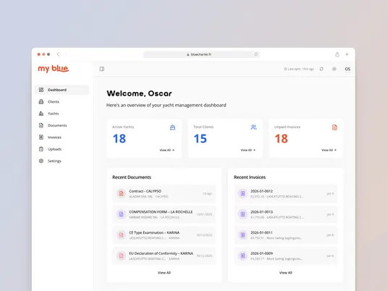Click the browser share icon
The width and height of the screenshot is (388, 291).
[x=337, y=54]
